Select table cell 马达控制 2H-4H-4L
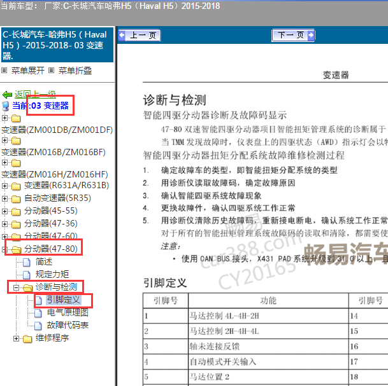This screenshot has width=388, height=386. (x=268, y=331)
